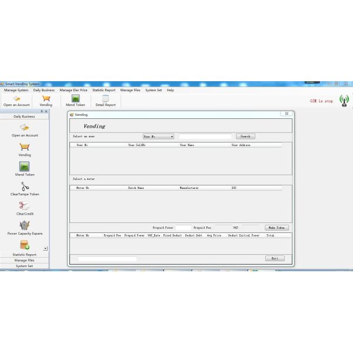This screenshot has width=353, height=353.
Task: Expand the Statistic Report sidebar section
Action: tap(24, 255)
